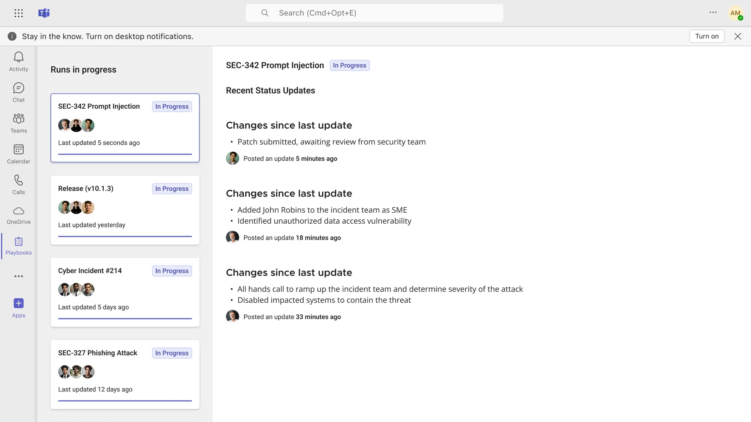Open OneDrive in the sidebar
The image size is (751, 422).
(18, 215)
